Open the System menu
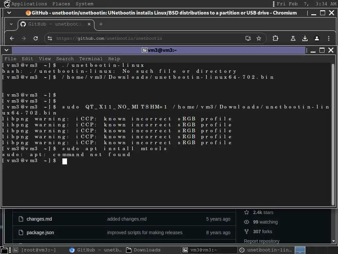This screenshot has width=338, height=254. pyautogui.click(x=84, y=4)
